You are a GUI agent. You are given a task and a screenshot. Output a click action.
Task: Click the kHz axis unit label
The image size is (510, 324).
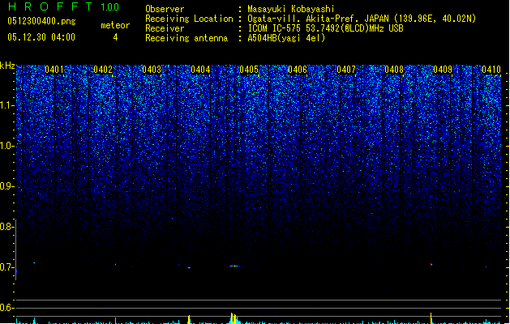coord(7,66)
